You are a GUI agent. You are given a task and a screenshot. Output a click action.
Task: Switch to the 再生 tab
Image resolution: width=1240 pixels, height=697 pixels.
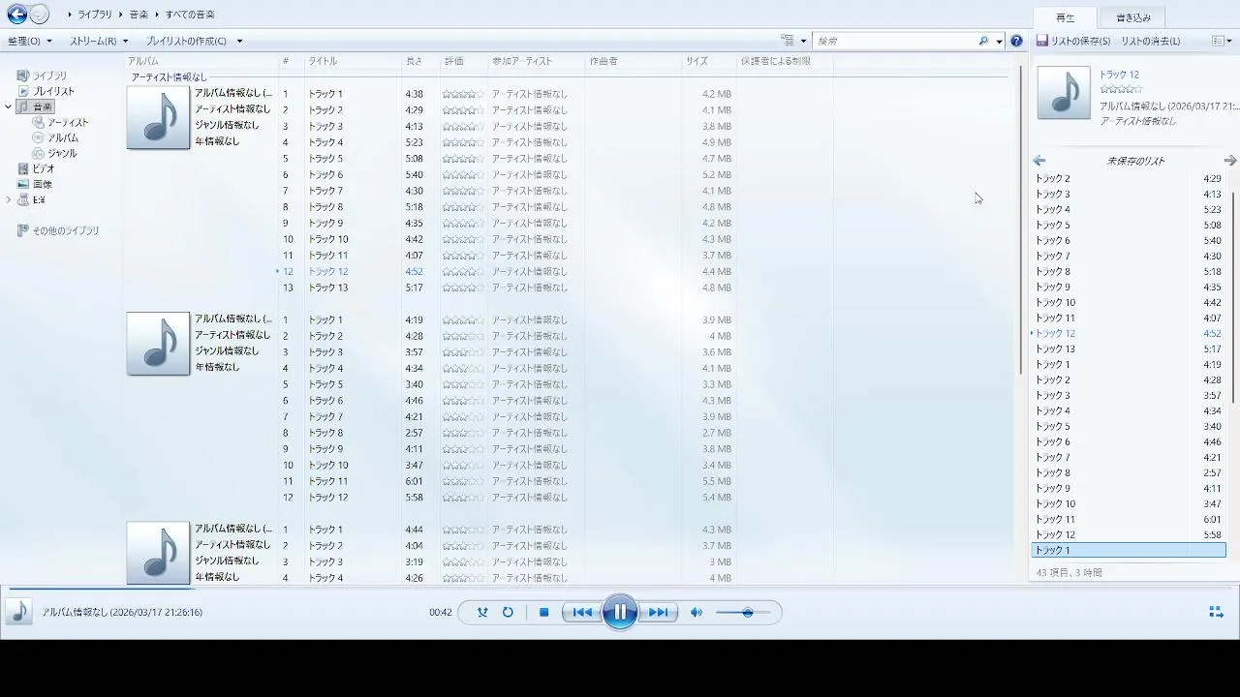tap(1066, 17)
